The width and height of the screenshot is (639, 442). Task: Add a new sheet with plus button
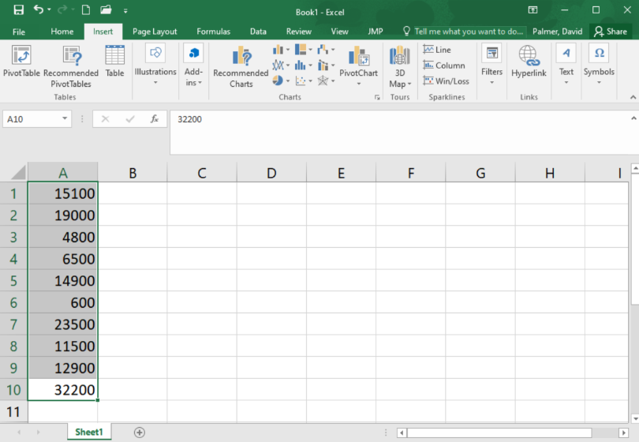pyautogui.click(x=140, y=432)
